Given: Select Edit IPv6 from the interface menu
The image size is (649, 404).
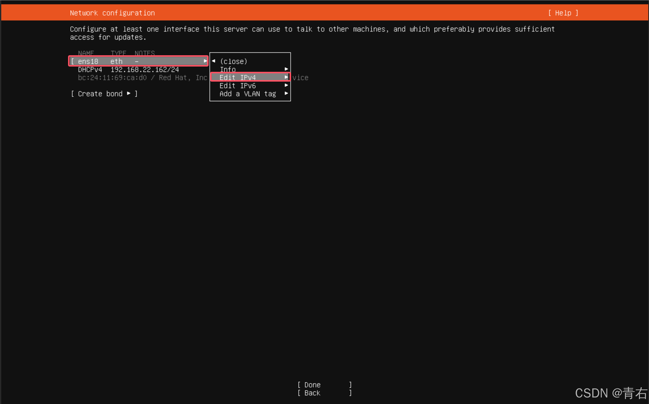Looking at the screenshot, I should (238, 86).
